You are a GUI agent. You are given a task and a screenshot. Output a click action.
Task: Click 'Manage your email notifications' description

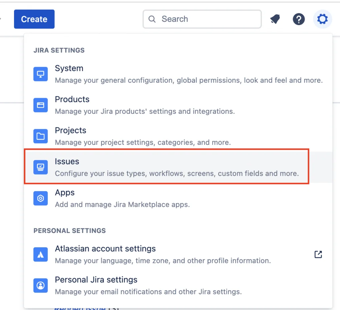148,292
